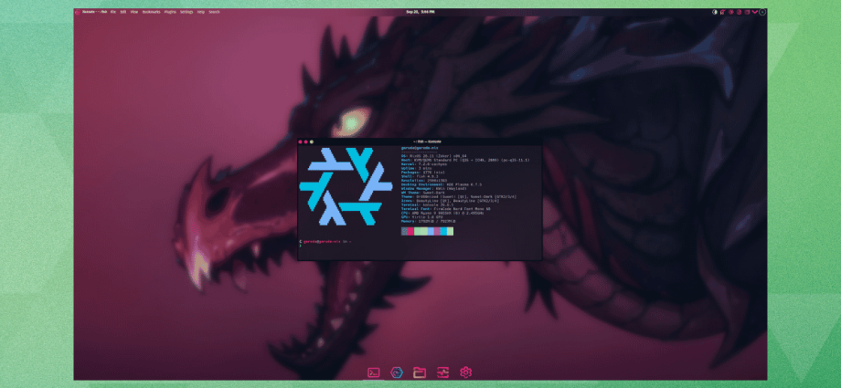Click the Terminal Font line
The height and width of the screenshot is (388, 841).
tap(446, 209)
